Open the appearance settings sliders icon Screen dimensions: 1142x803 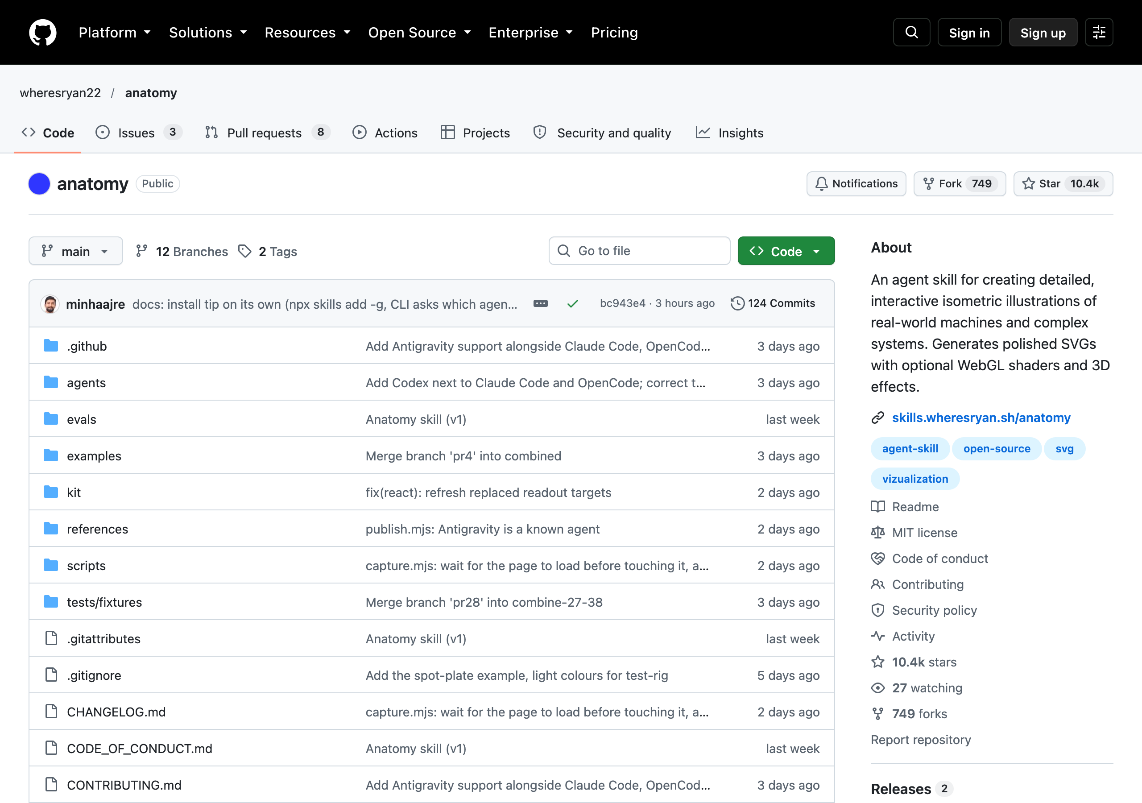1099,33
